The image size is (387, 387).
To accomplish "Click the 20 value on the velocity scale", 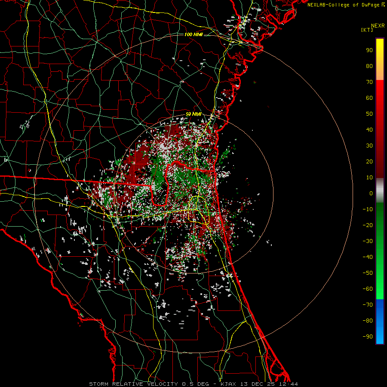I will point(369,162).
